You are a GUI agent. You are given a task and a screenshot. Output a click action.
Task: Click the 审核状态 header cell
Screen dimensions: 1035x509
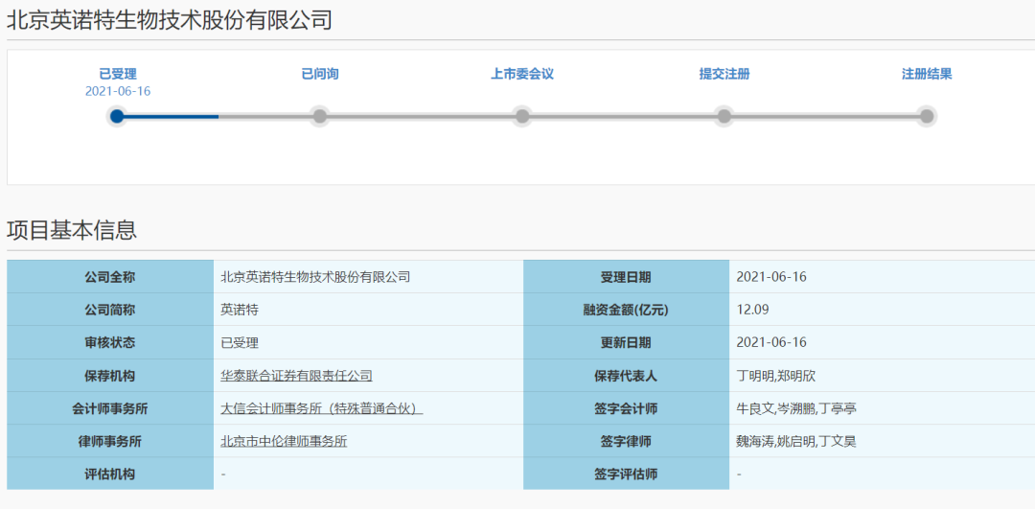pos(110,342)
